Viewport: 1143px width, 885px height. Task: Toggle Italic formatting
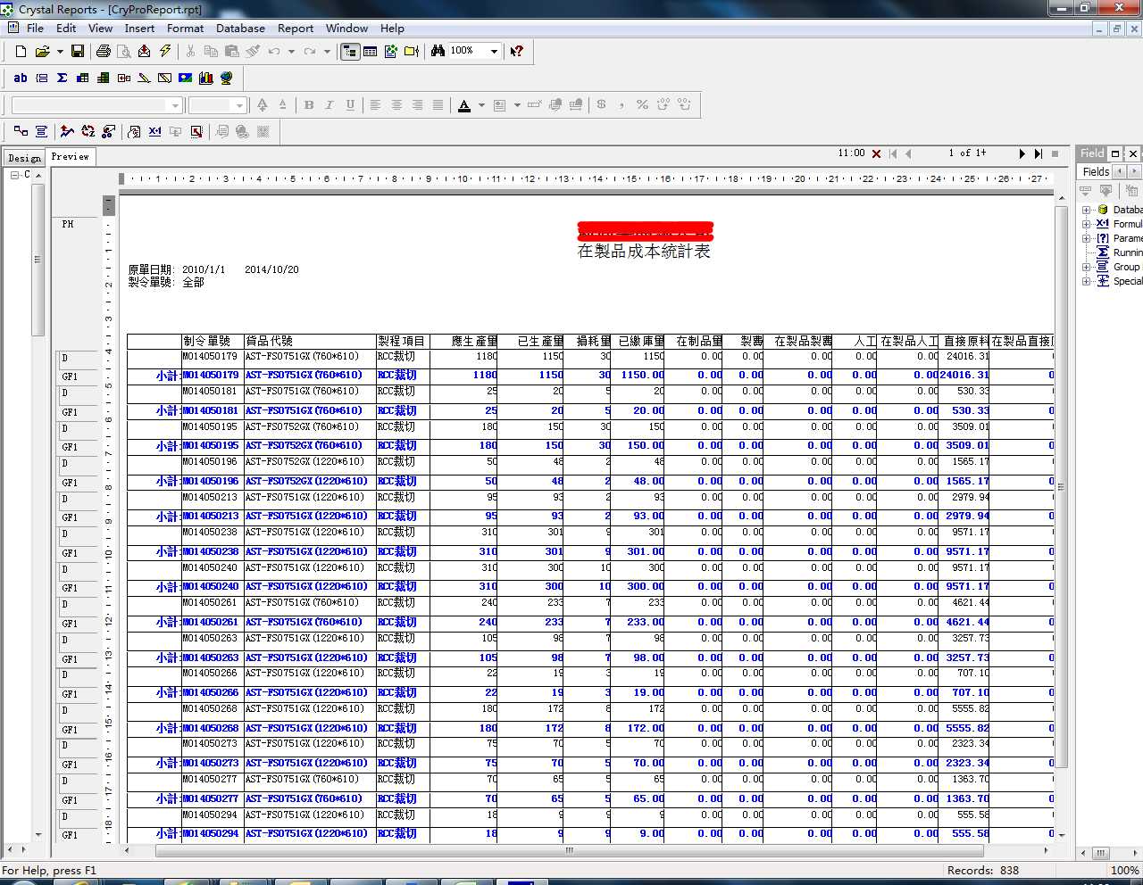330,104
